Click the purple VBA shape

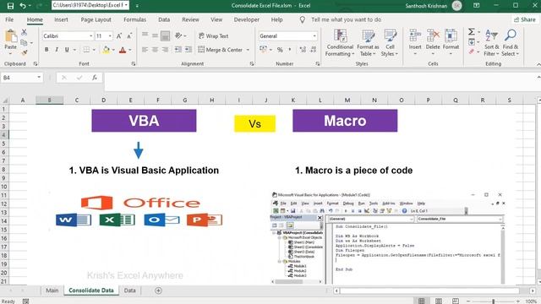[144, 121]
